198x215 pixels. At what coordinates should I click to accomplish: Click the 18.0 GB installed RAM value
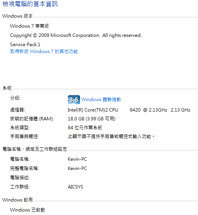[x=92, y=119]
